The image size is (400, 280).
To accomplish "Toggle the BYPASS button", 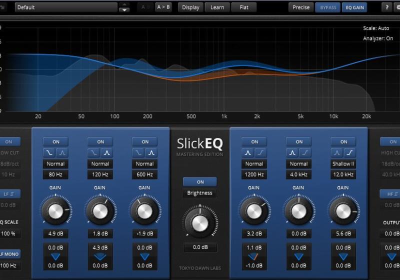I will tap(328, 7).
